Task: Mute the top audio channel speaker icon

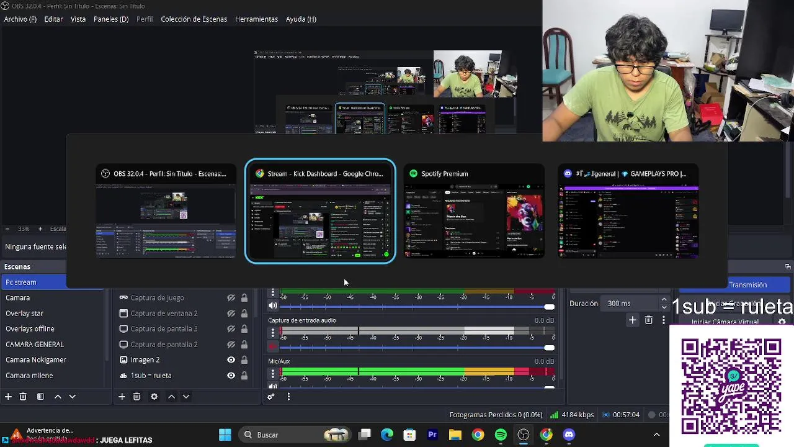Action: point(272,305)
